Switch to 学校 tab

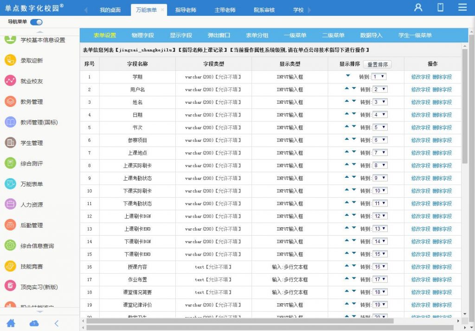(x=298, y=10)
